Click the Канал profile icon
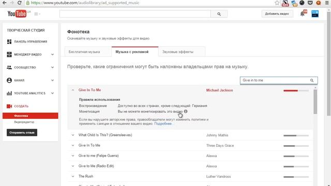This screenshot has height=186, width=331. (x=9, y=80)
